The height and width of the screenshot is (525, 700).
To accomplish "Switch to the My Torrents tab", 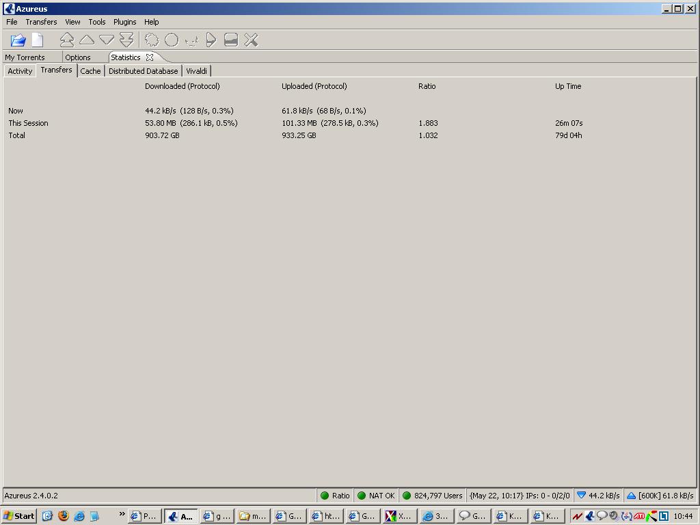I will [25, 57].
